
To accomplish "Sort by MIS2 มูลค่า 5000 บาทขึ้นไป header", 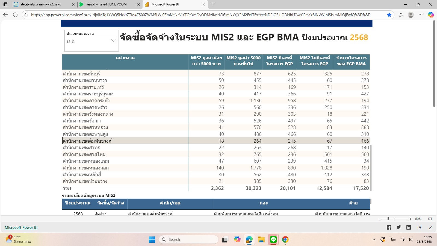I will (243, 62).
